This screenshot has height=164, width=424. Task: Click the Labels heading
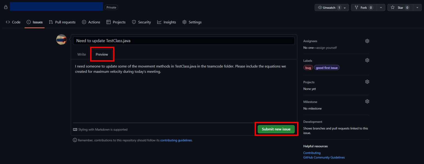(308, 61)
